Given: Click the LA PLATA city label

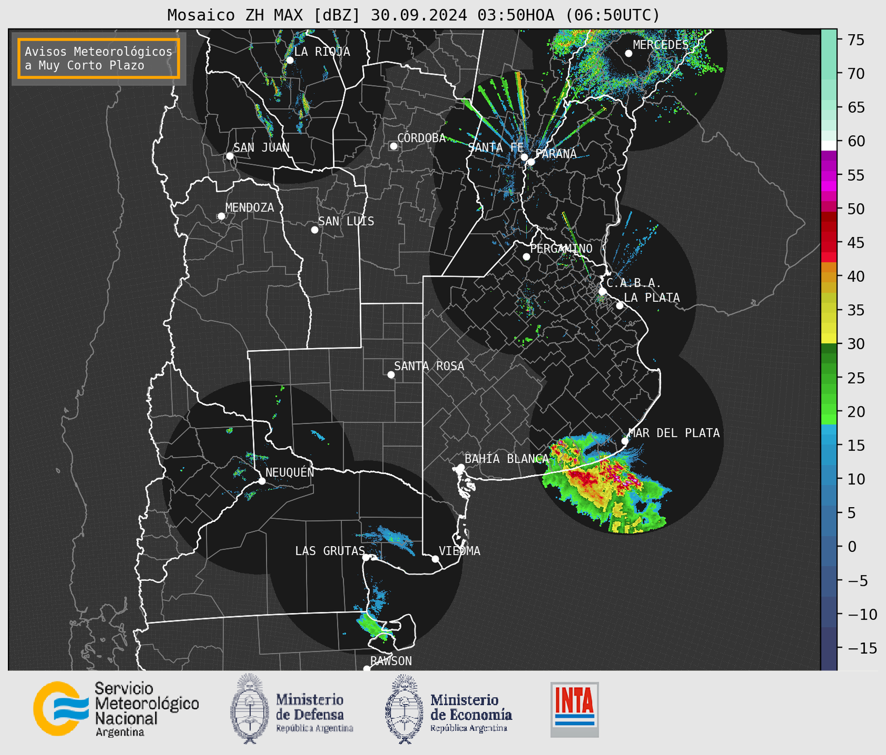Looking at the screenshot, I should tap(652, 298).
